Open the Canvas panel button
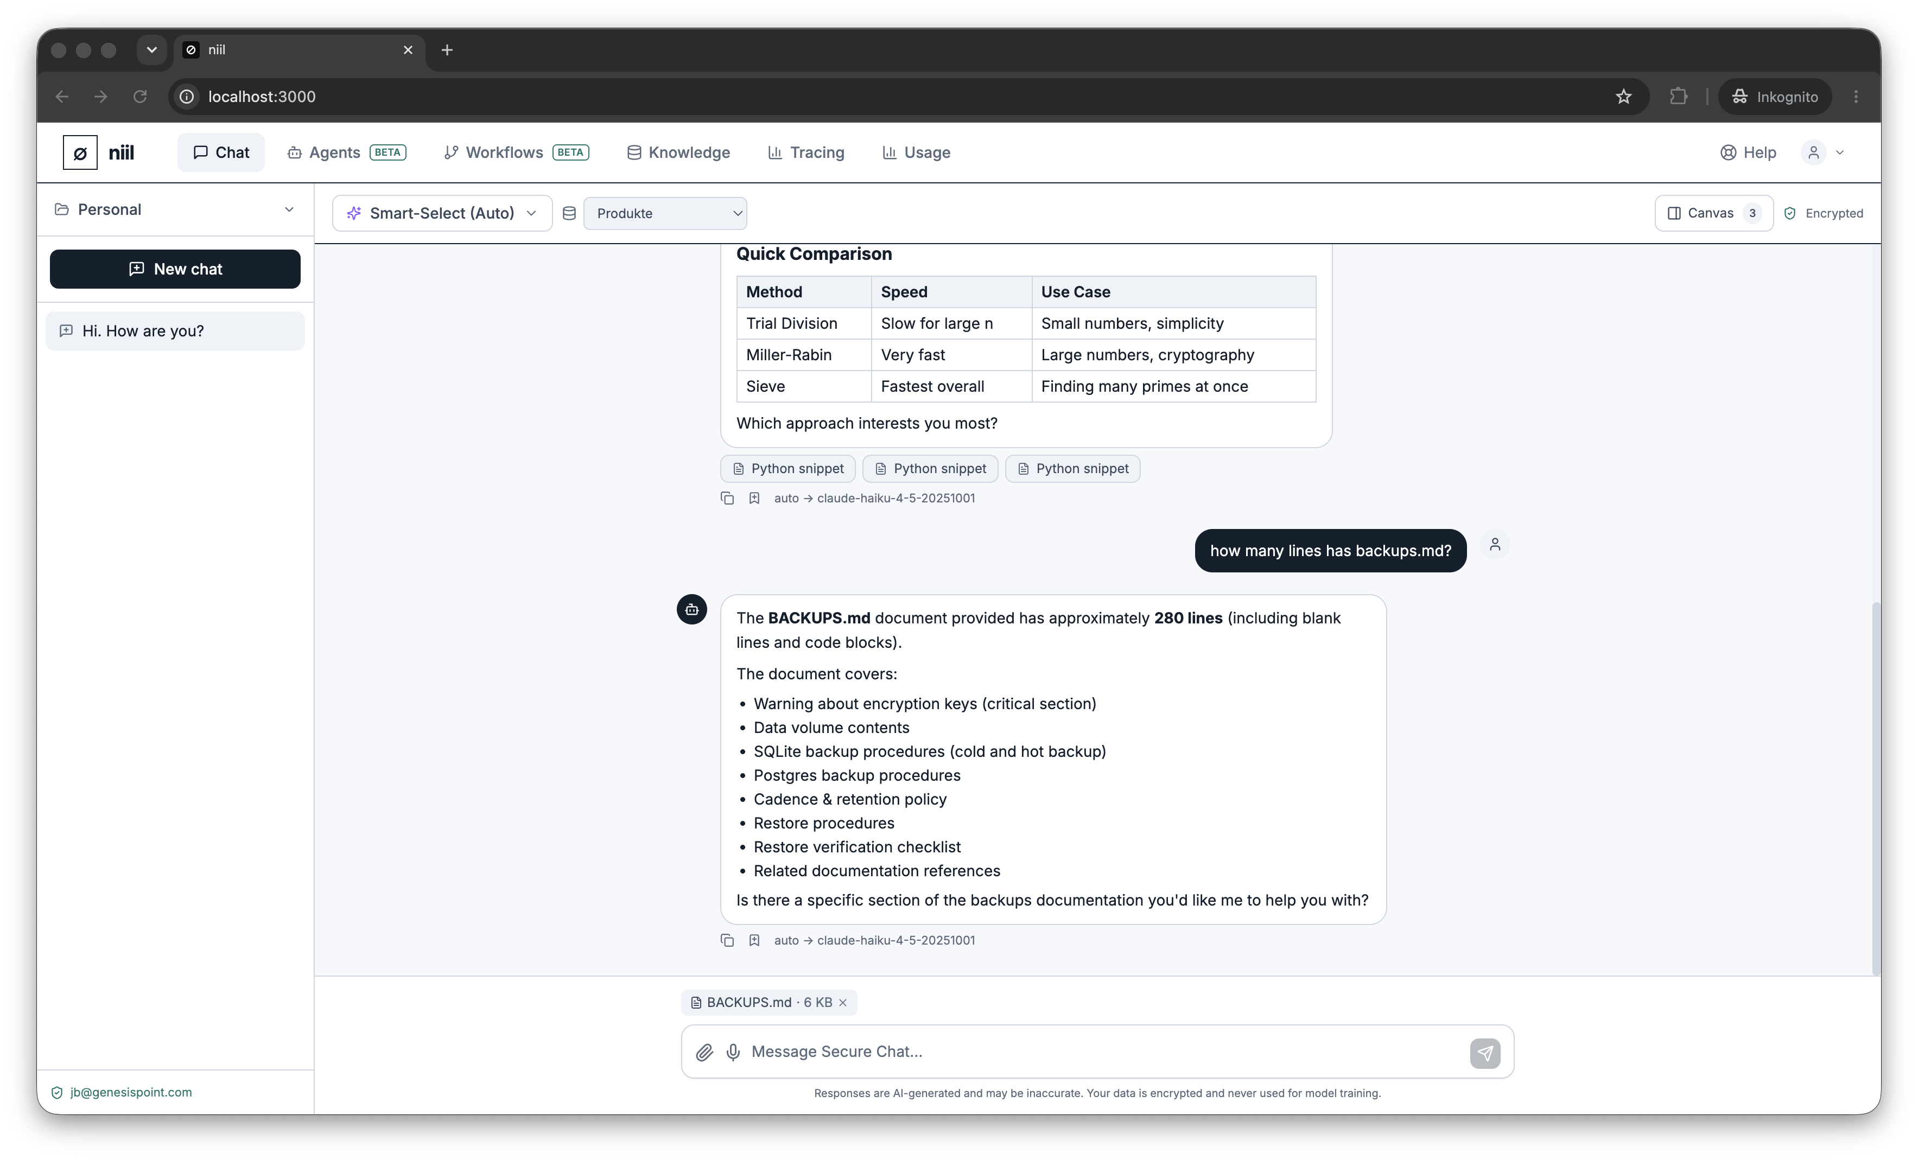Viewport: 1918px width, 1160px height. click(x=1713, y=213)
